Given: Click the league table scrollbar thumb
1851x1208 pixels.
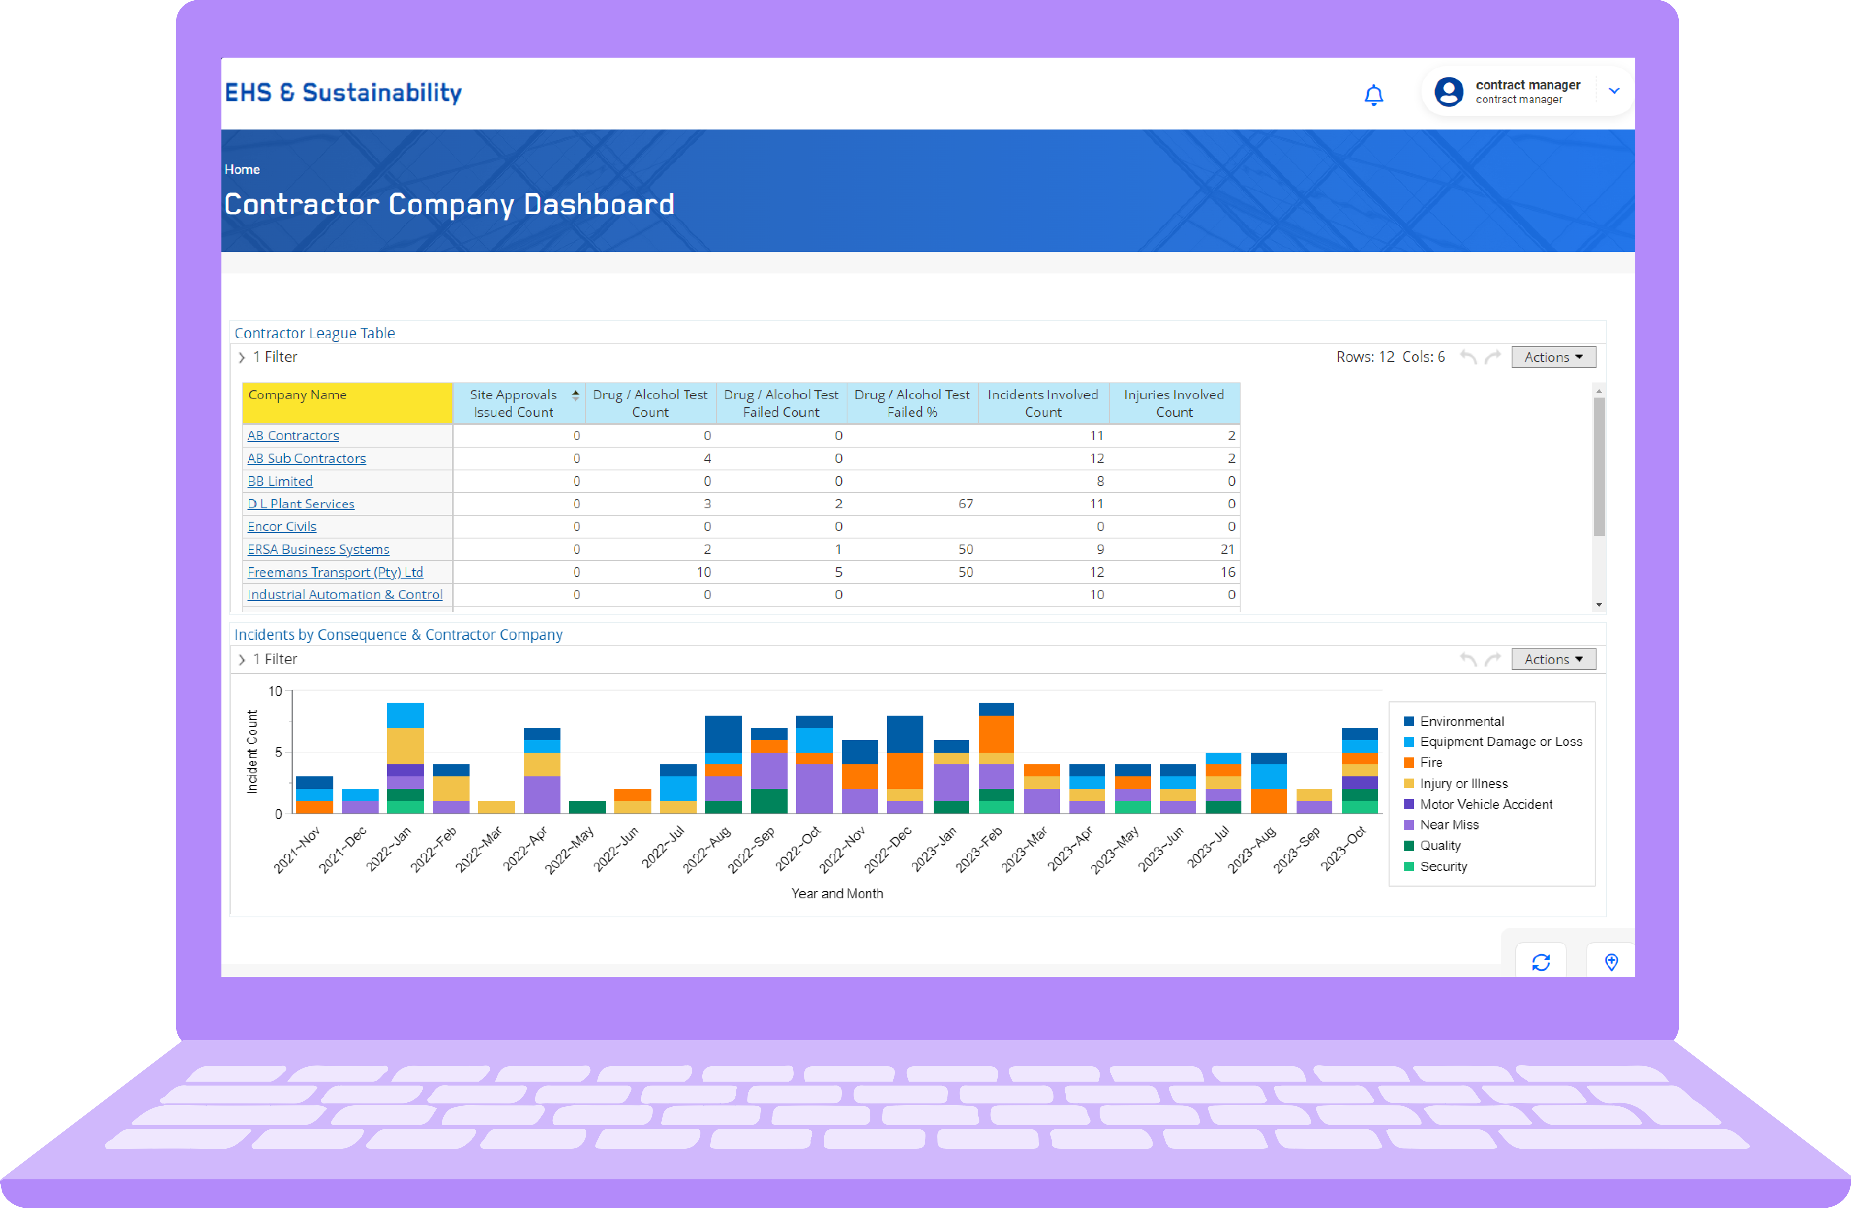Looking at the screenshot, I should pyautogui.click(x=1598, y=467).
